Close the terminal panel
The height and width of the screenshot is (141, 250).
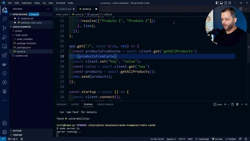[x=246, y=105]
